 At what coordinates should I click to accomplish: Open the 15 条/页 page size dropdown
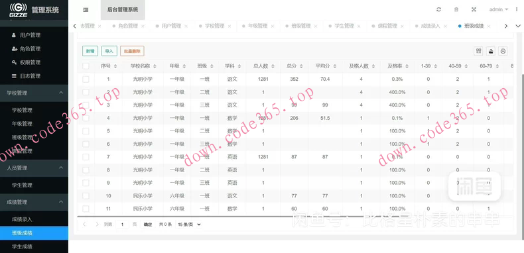189,225
